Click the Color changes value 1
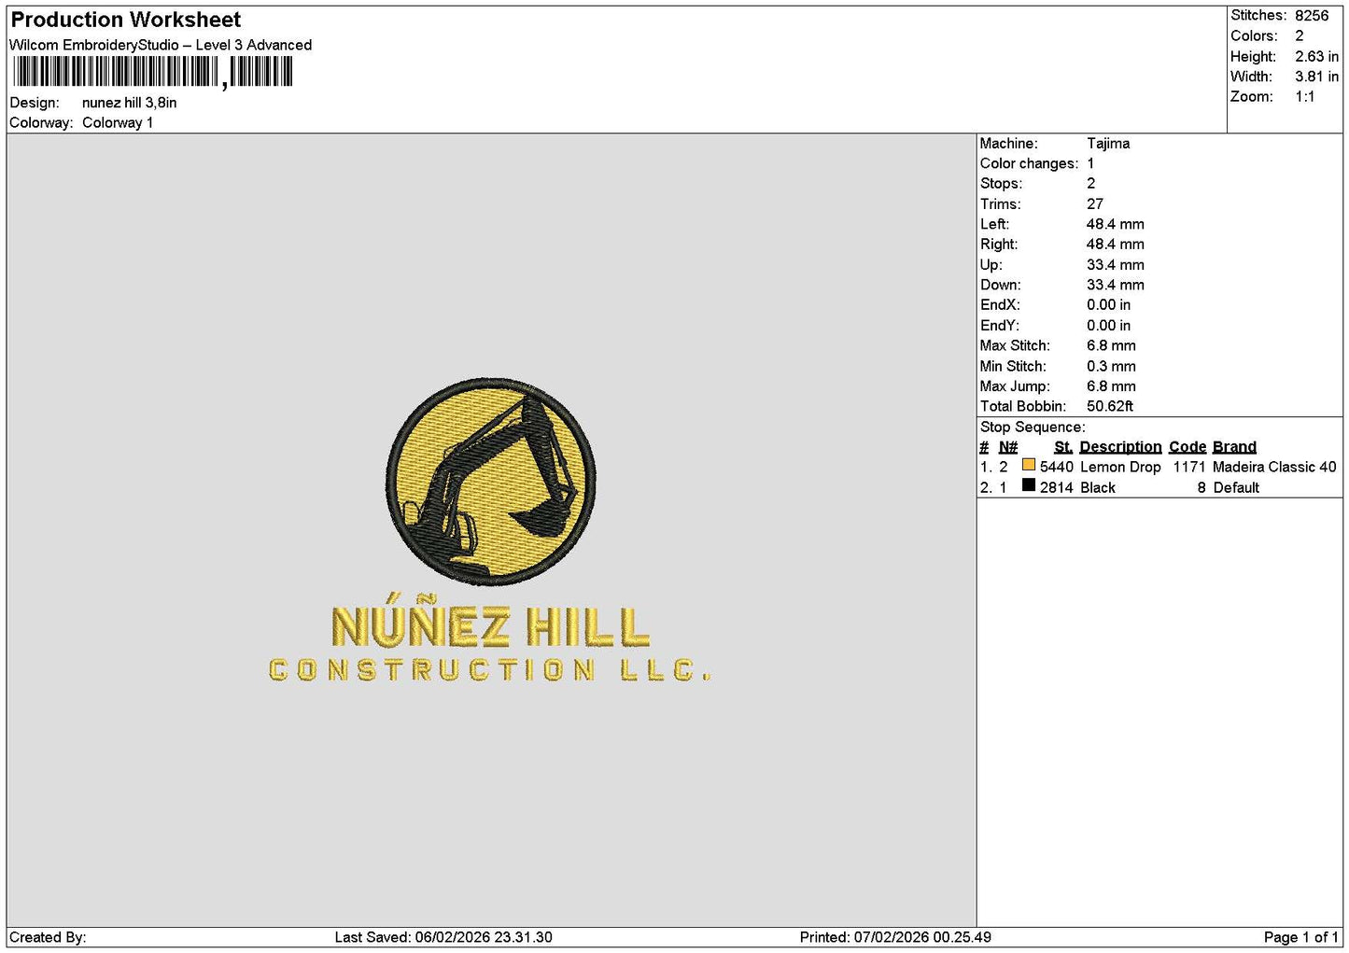Viewport: 1349px width, 953px height. [1090, 164]
